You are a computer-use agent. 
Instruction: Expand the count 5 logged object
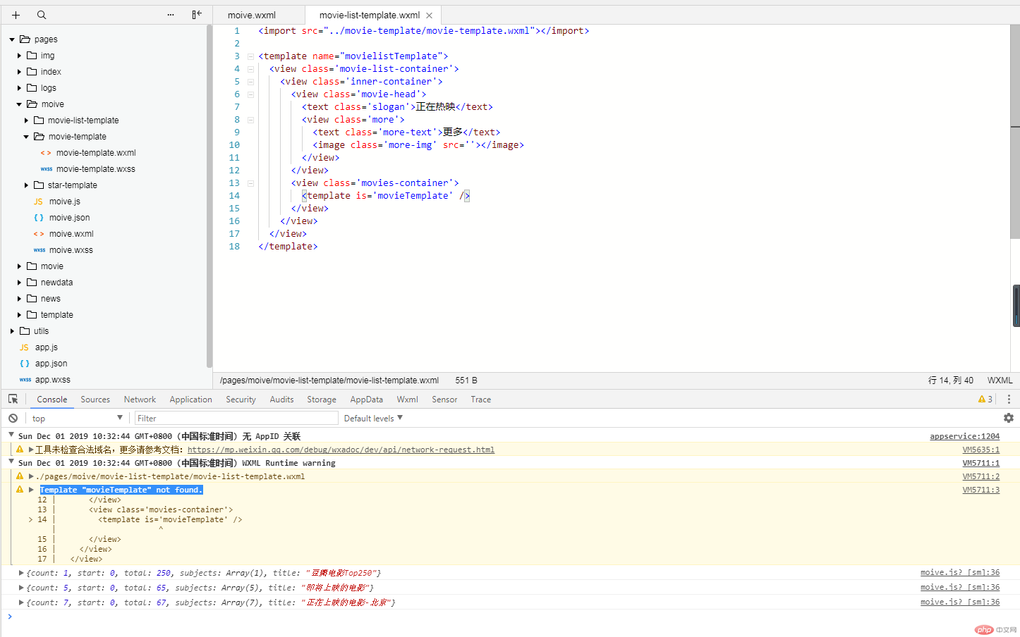pyautogui.click(x=21, y=588)
